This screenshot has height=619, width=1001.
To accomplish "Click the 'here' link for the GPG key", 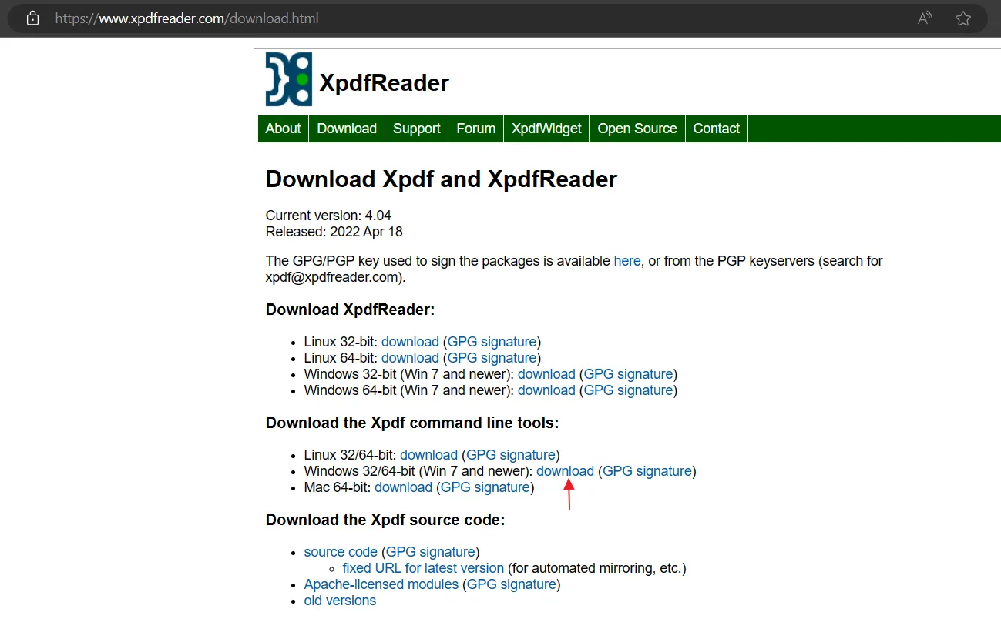I will [626, 260].
